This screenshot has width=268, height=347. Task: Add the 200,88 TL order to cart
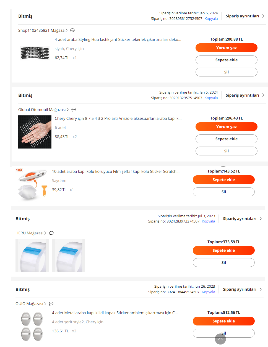[227, 60]
